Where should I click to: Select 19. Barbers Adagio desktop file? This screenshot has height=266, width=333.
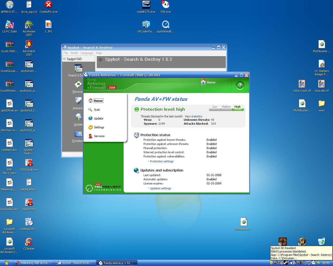322,68
